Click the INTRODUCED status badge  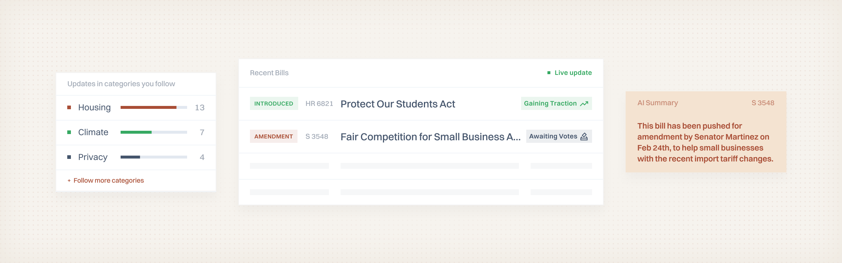[x=274, y=103]
